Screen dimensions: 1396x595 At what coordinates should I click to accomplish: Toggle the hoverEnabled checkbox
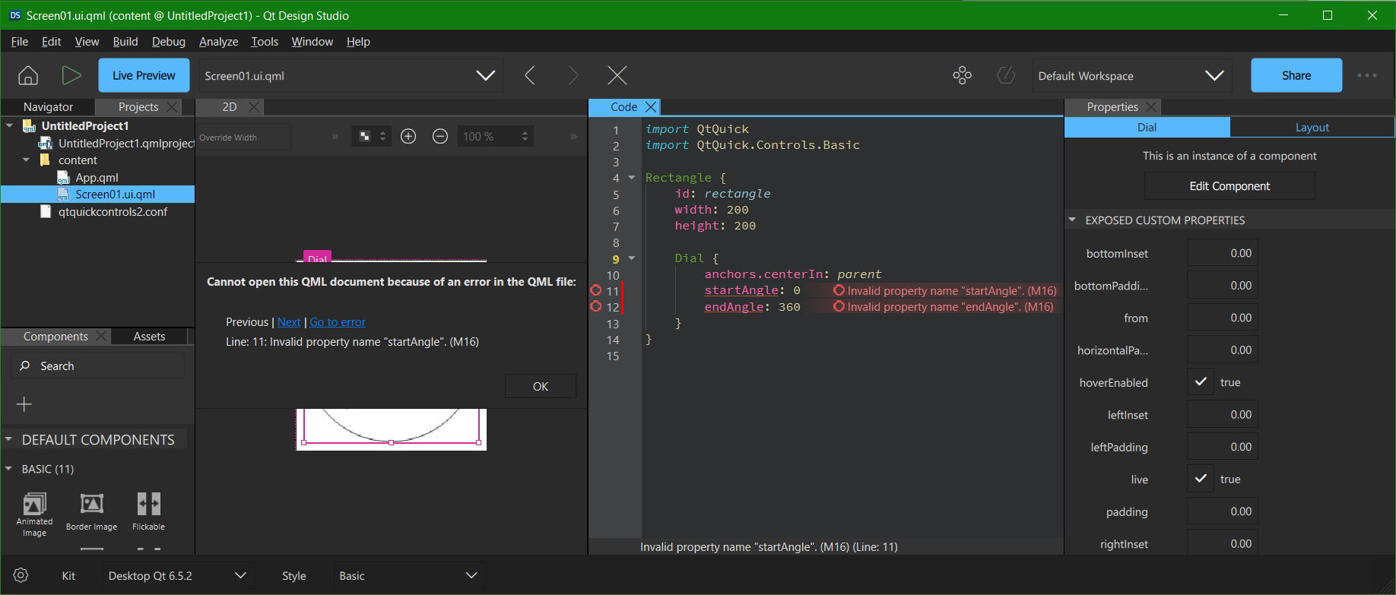(1201, 382)
